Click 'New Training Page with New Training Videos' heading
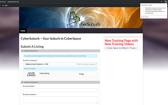Screen dimensions: 168x105 (x=121, y=42)
